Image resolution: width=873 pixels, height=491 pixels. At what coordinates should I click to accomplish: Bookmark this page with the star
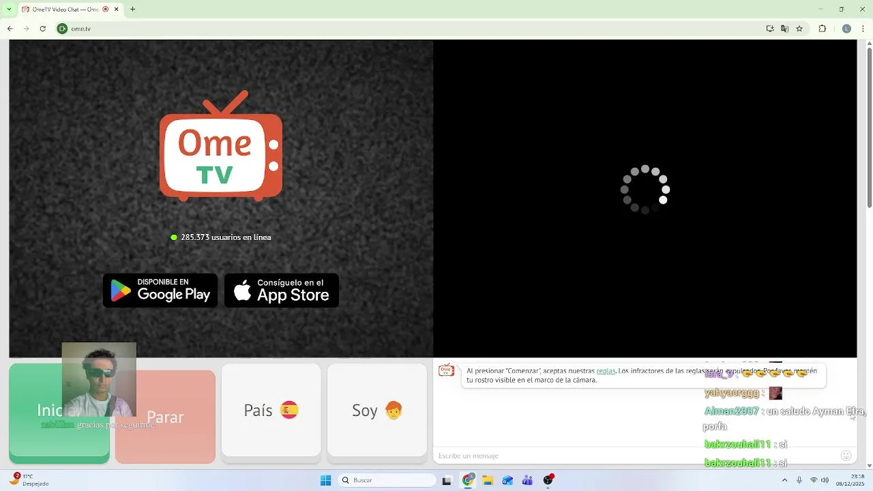pos(799,29)
